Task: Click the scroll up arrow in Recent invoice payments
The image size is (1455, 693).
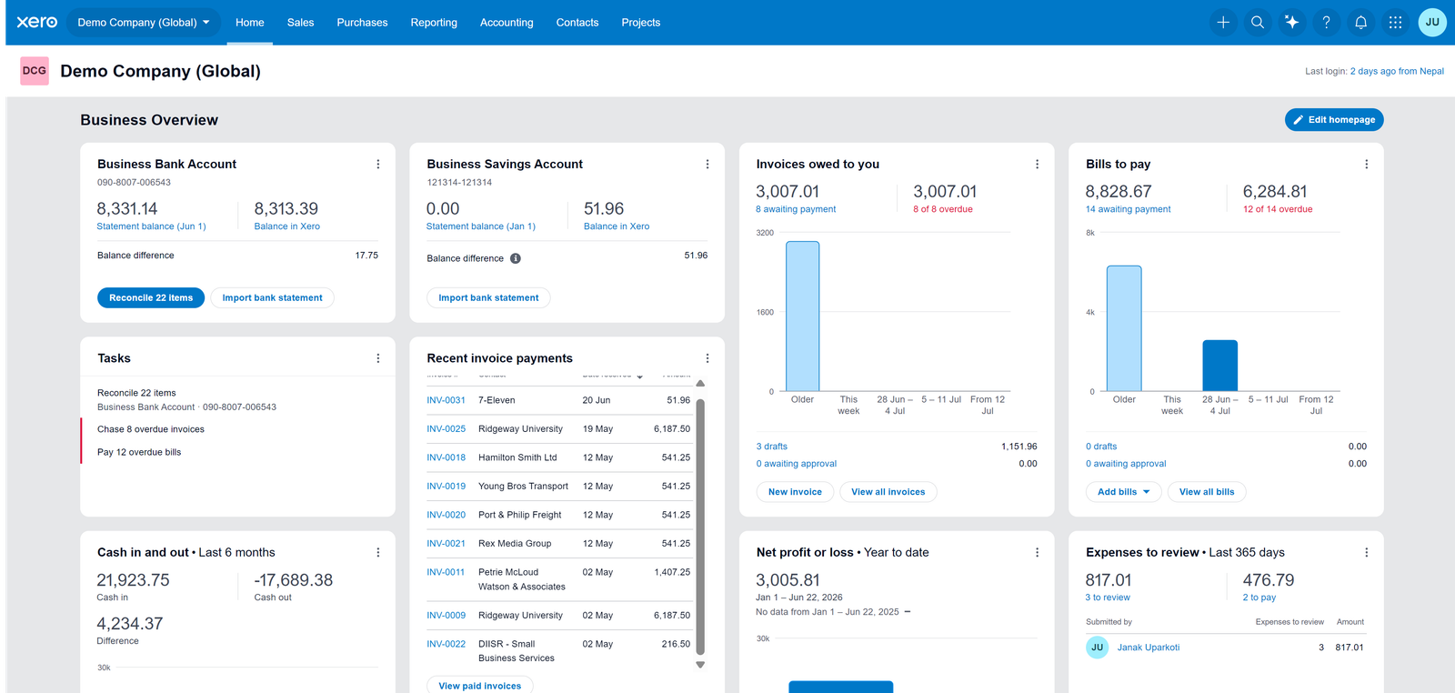Action: [x=700, y=383]
